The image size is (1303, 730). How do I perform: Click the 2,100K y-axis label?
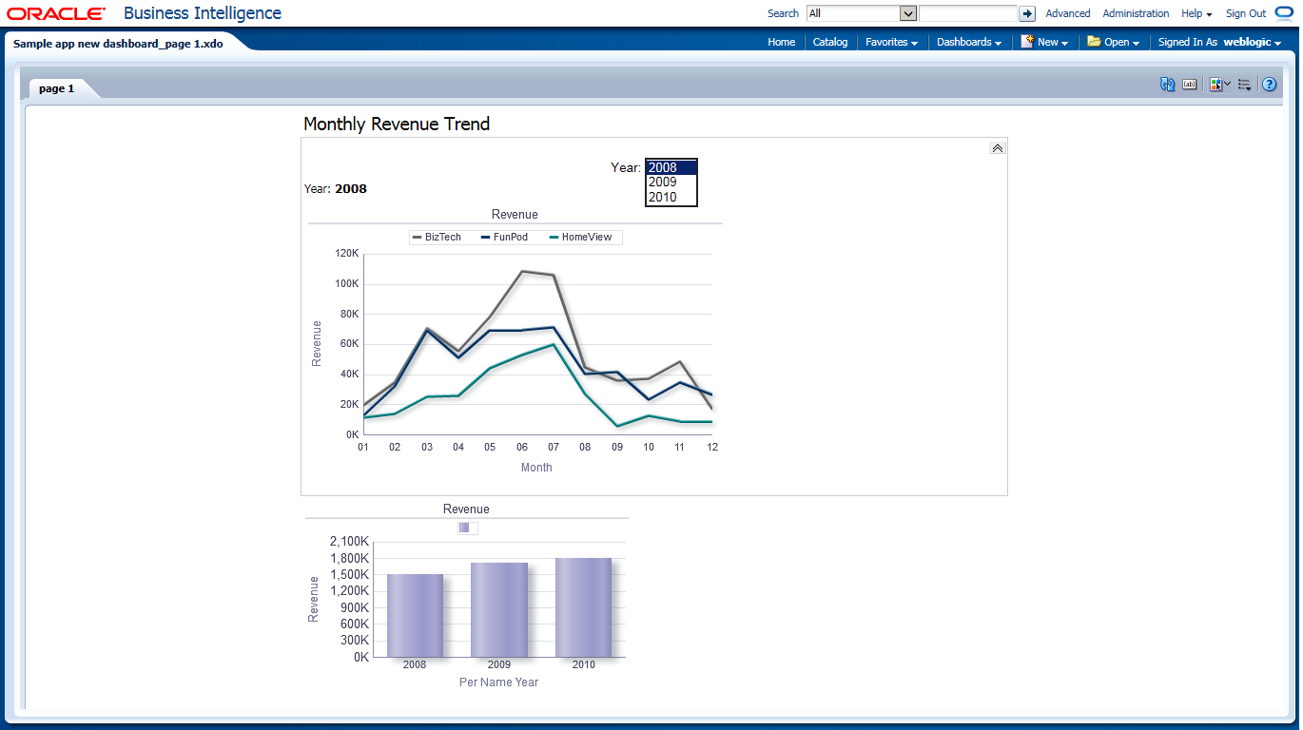click(x=349, y=542)
